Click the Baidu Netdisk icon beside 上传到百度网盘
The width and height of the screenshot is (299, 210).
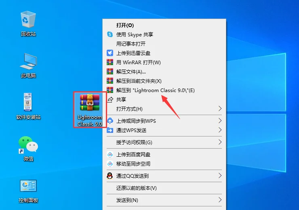110,154
